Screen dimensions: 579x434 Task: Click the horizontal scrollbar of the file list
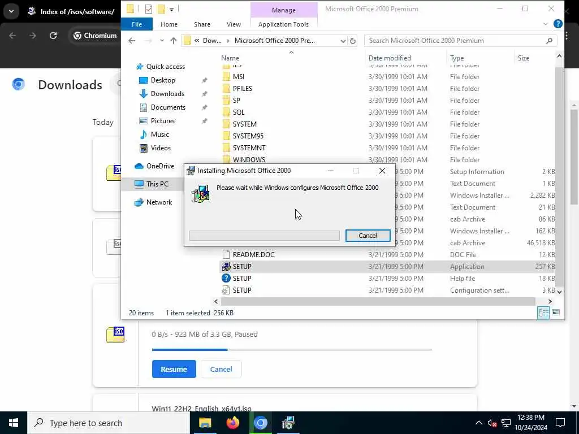pos(378,302)
